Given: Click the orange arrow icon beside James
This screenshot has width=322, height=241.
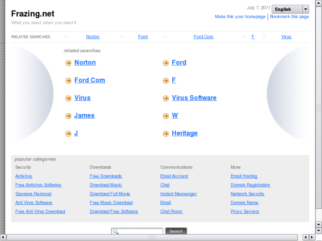Looking at the screenshot, I should pos(68,116).
